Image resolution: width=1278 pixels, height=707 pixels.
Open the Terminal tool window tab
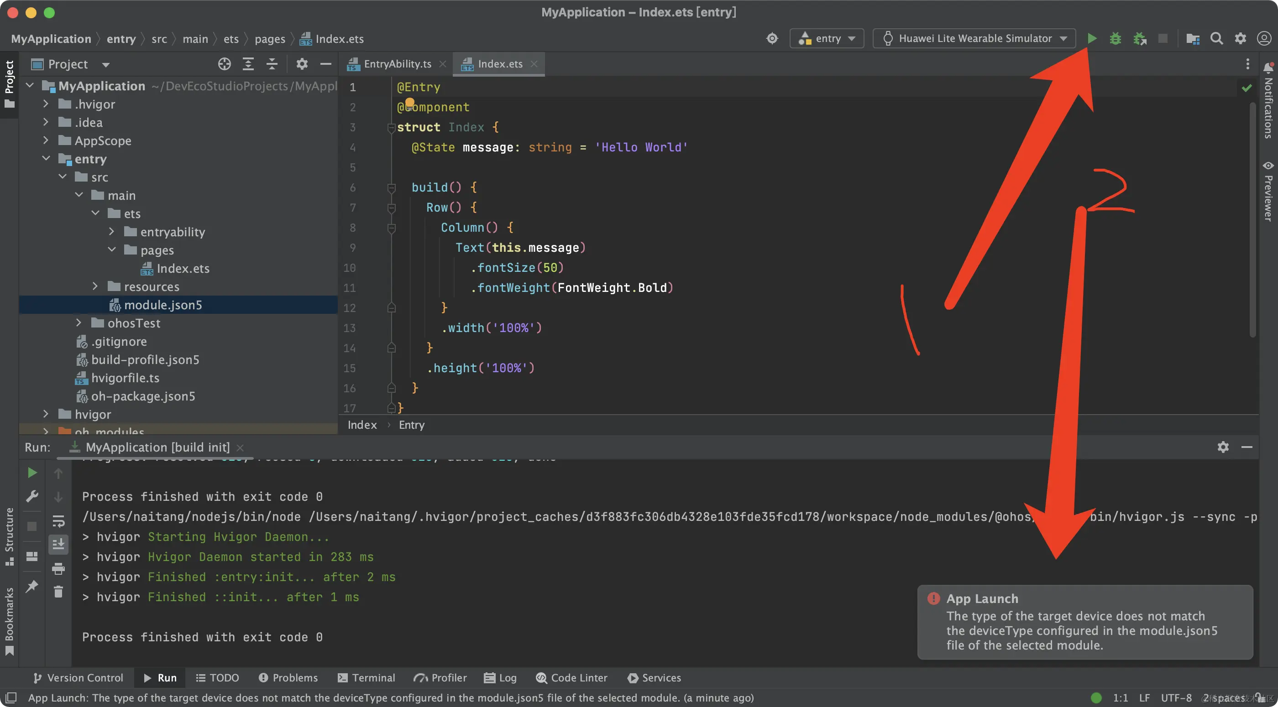[x=366, y=678]
